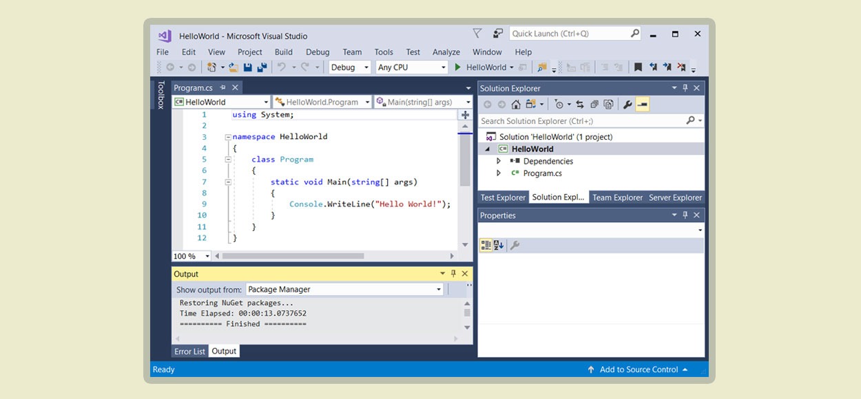Click the editor split window handle
861x399 pixels.
466,115
